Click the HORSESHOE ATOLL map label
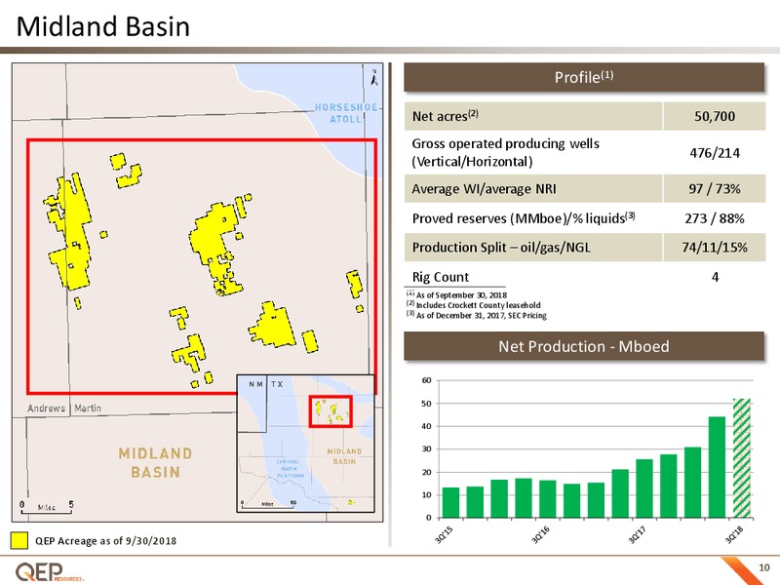The width and height of the screenshot is (780, 585). (346, 113)
